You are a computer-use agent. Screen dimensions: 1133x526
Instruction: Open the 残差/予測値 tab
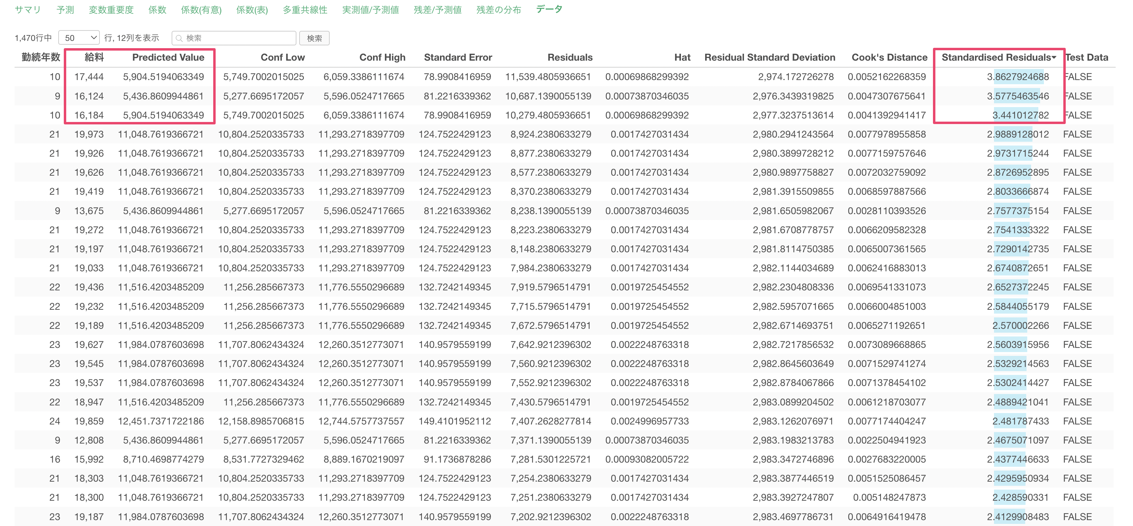click(438, 10)
